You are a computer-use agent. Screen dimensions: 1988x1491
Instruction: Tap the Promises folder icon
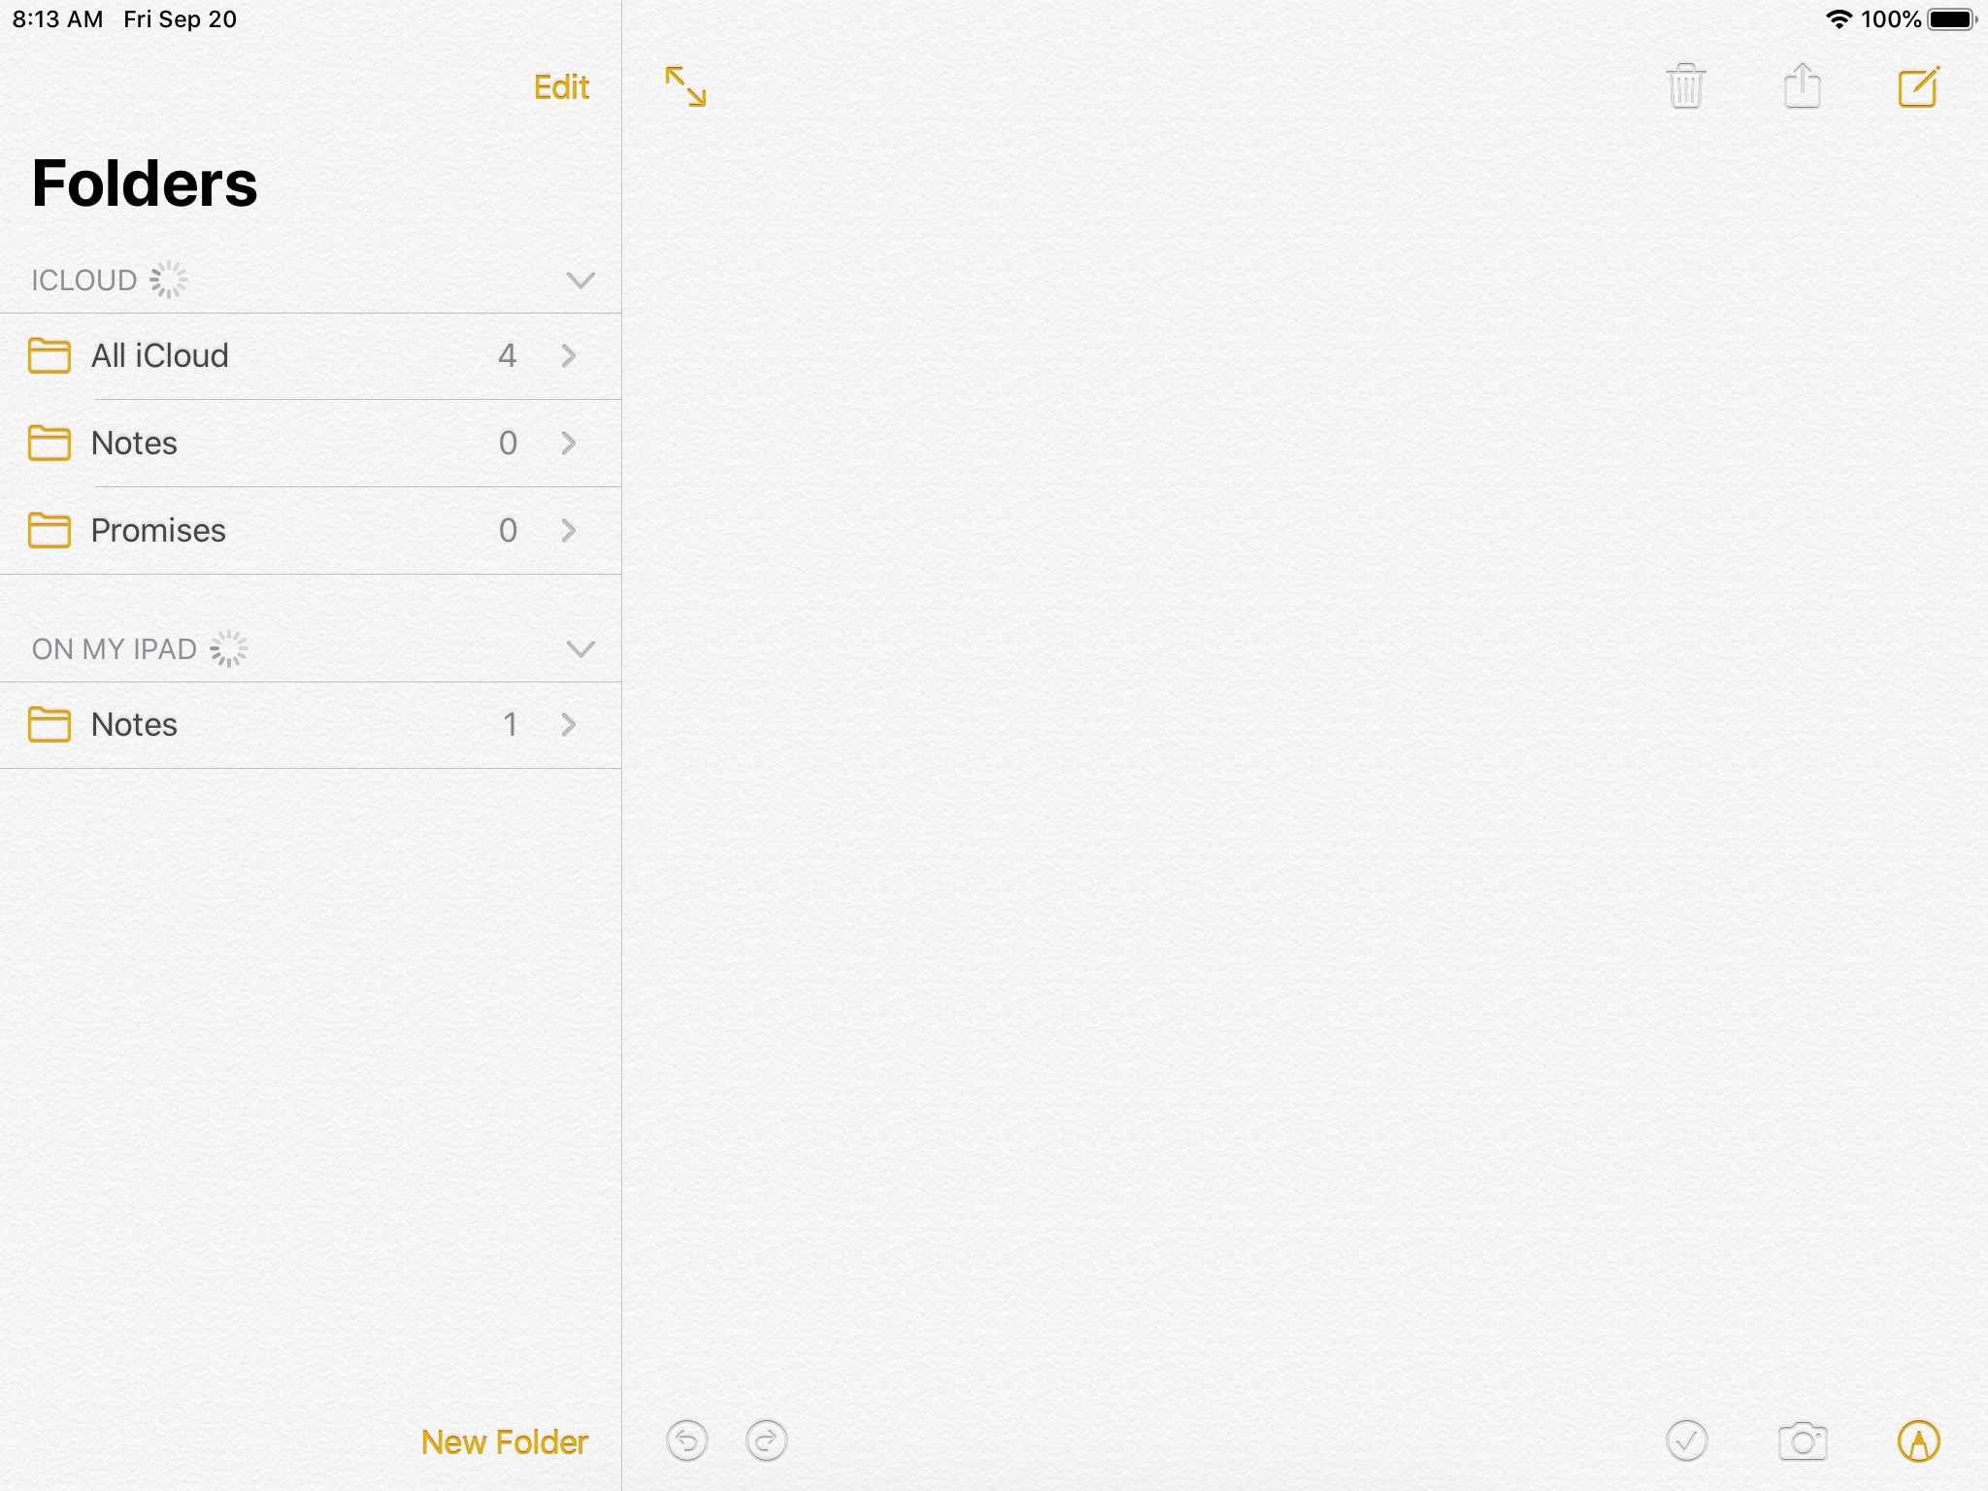click(x=50, y=531)
